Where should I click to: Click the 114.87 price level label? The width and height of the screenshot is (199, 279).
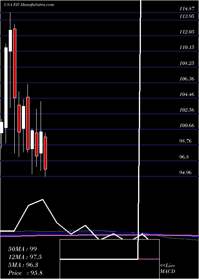(x=188, y=8)
